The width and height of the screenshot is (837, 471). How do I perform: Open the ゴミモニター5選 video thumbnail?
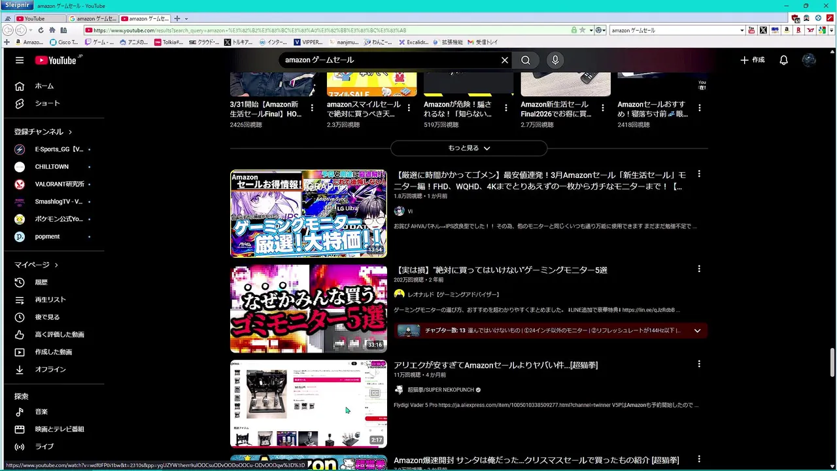(309, 309)
